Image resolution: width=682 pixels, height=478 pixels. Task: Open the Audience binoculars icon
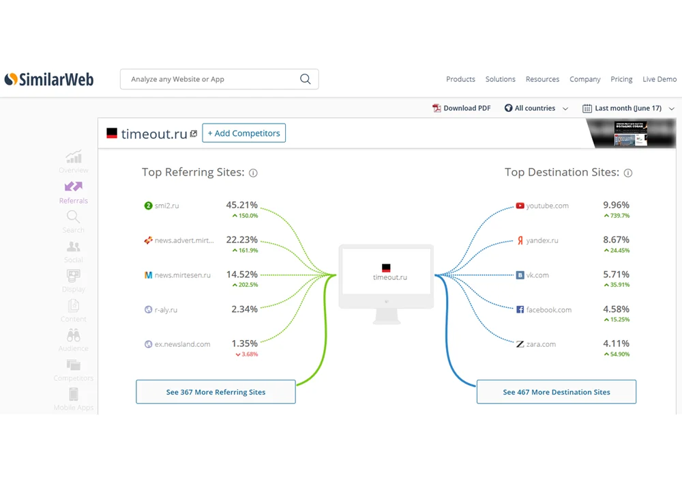coord(74,335)
